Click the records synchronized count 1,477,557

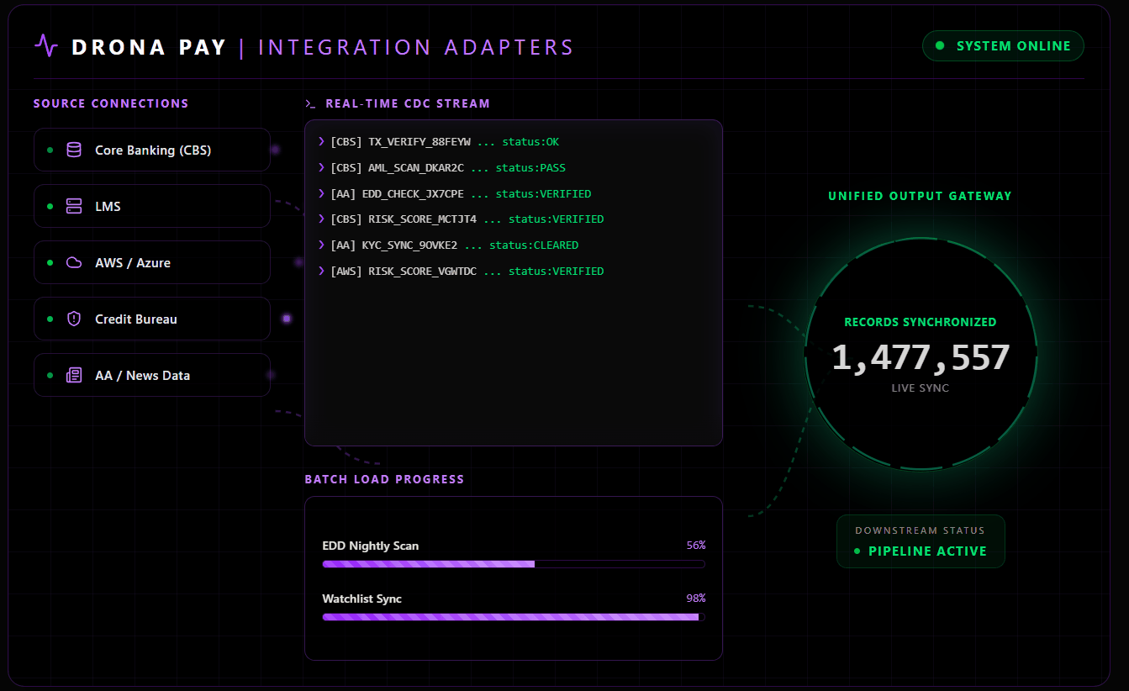[x=921, y=358]
